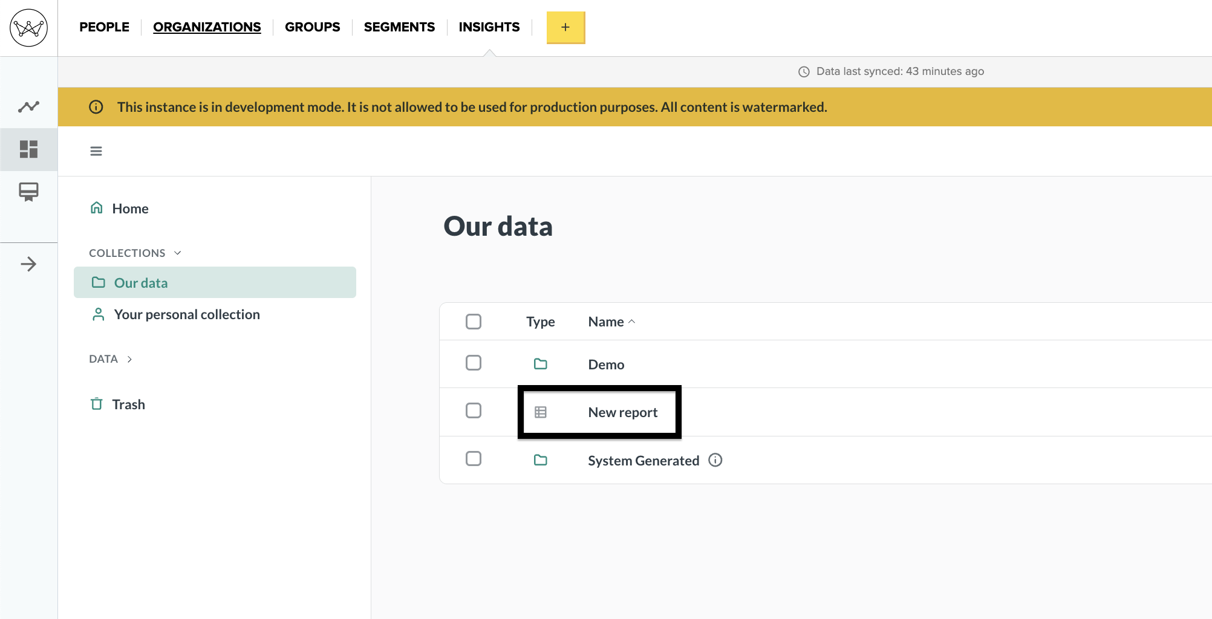
Task: Click the Data last synced status text
Action: point(900,71)
